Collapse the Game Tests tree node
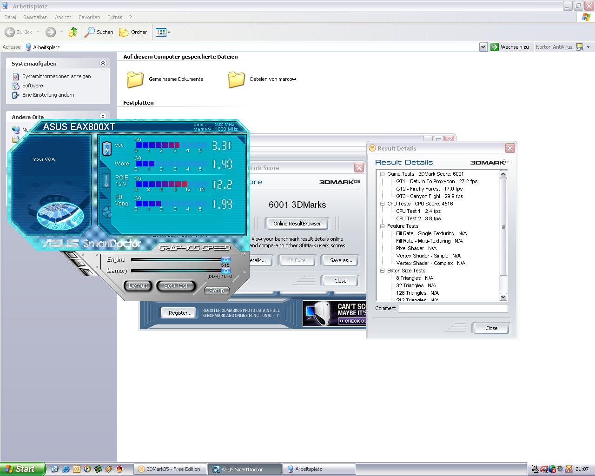The height and width of the screenshot is (476, 595). [x=382, y=174]
